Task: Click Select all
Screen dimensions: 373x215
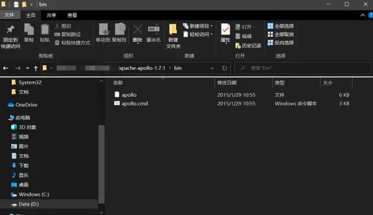Action: (281, 26)
